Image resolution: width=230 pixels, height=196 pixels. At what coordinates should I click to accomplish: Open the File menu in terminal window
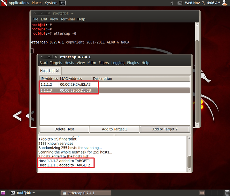pyautogui.click(x=35, y=19)
